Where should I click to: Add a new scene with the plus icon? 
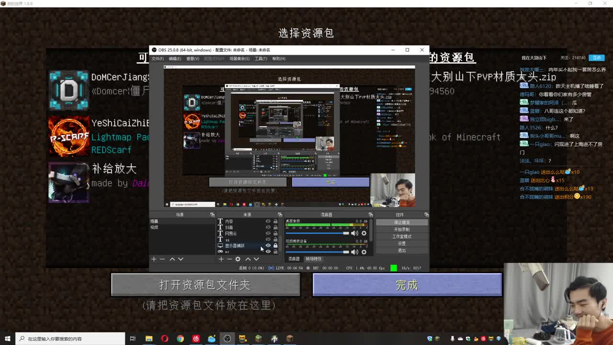coord(154,259)
